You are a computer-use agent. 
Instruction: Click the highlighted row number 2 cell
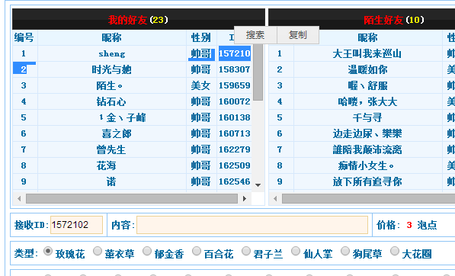(24, 69)
